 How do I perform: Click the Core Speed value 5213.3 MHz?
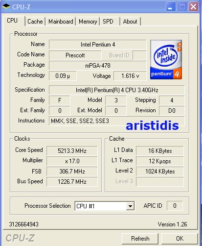pyautogui.click(x=72, y=150)
